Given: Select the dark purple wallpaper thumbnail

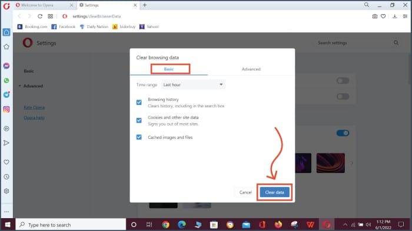Looking at the screenshot, I should (303, 163).
